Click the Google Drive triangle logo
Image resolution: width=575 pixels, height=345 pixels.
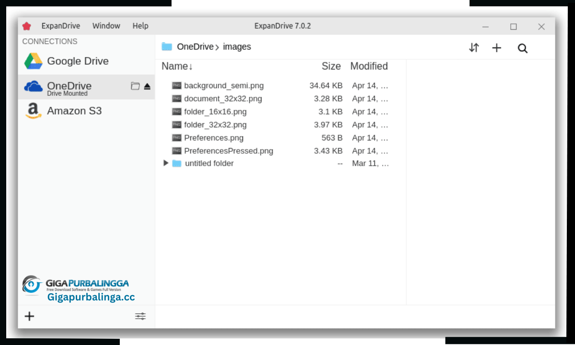(34, 61)
